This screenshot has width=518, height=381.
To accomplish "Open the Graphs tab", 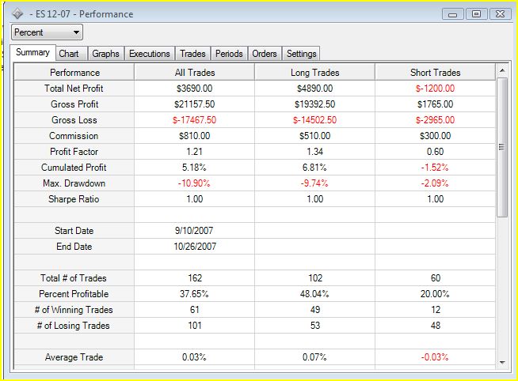I will click(x=105, y=54).
